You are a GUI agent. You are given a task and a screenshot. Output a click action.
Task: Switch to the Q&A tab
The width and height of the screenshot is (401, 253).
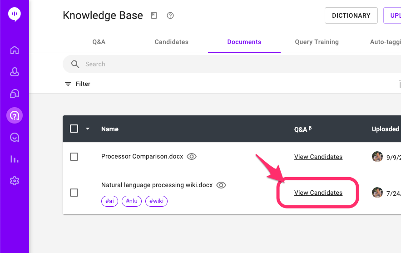[x=99, y=42]
